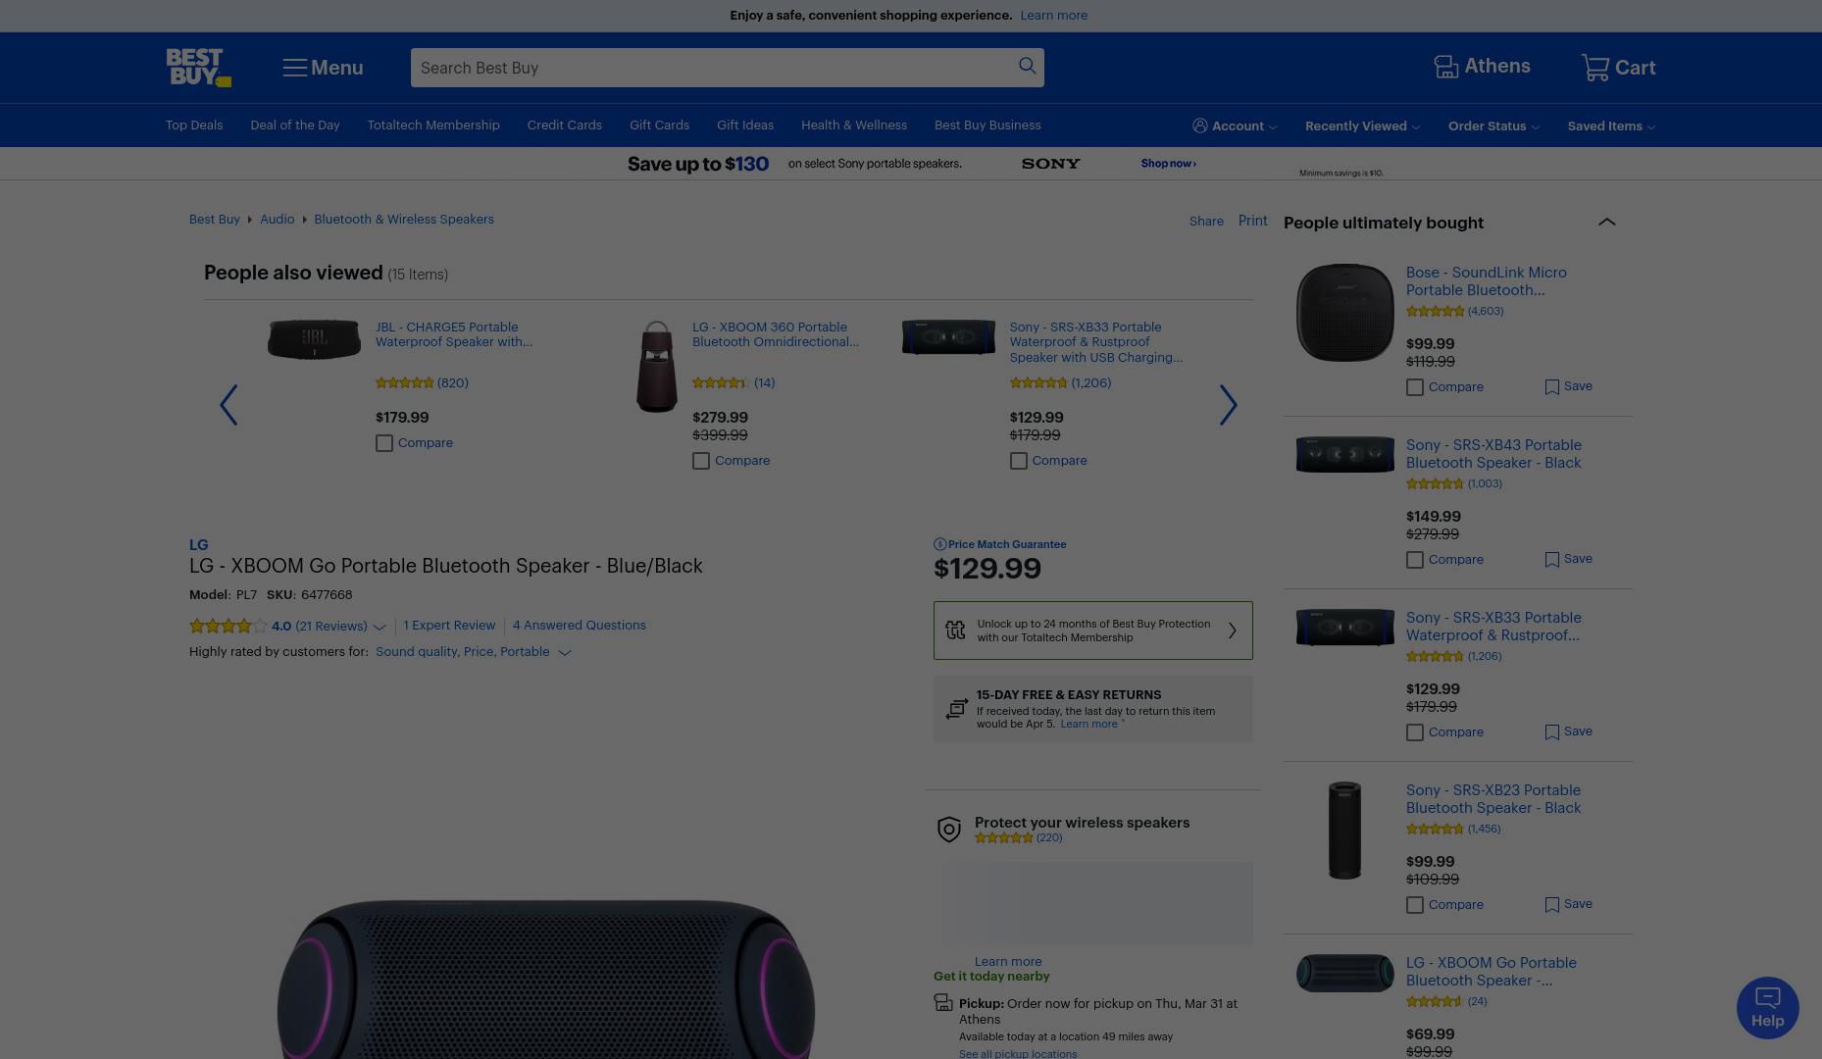Expand the Account dropdown

pos(1235,126)
